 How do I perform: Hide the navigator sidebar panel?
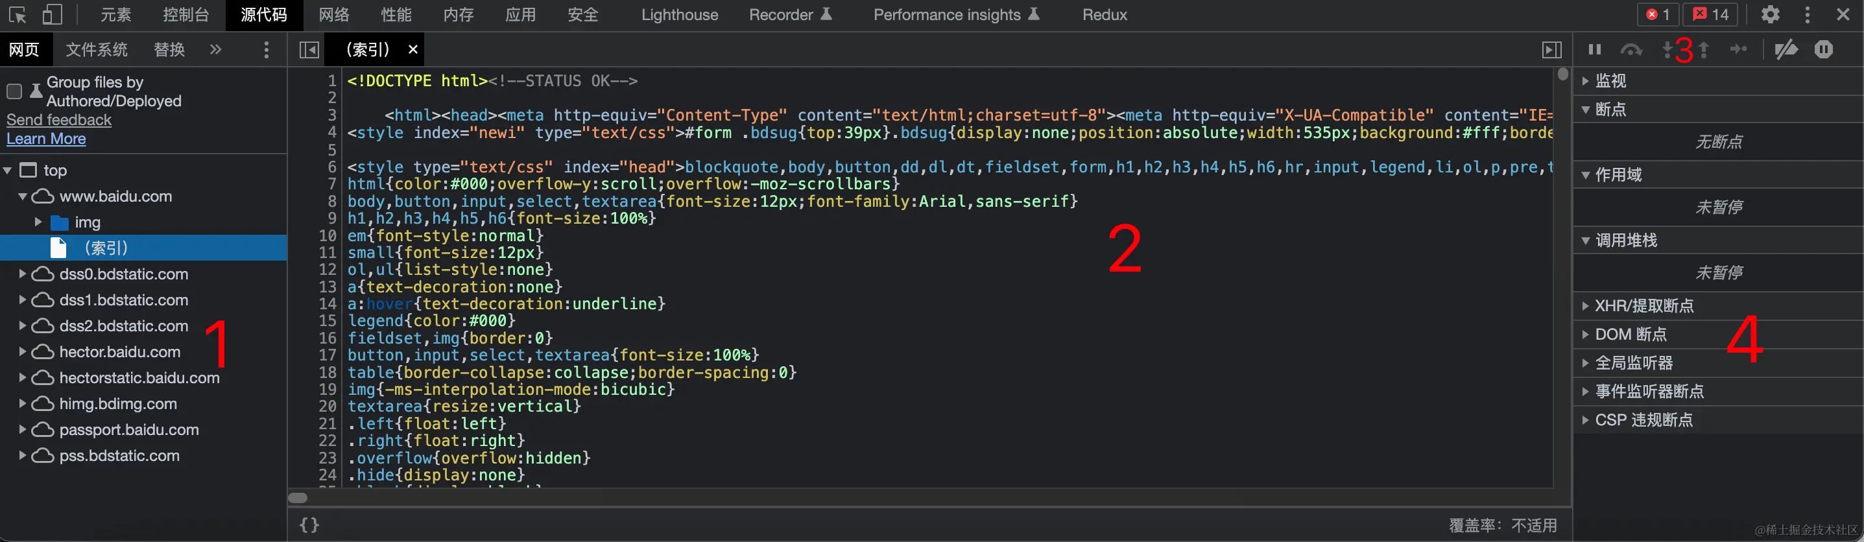(x=309, y=49)
